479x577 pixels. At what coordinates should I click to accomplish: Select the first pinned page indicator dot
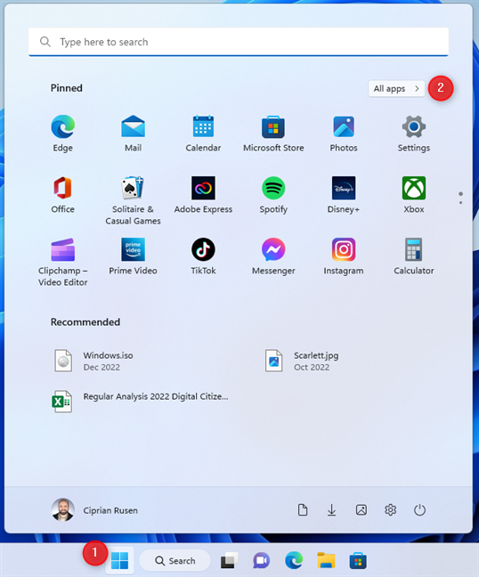tap(460, 193)
